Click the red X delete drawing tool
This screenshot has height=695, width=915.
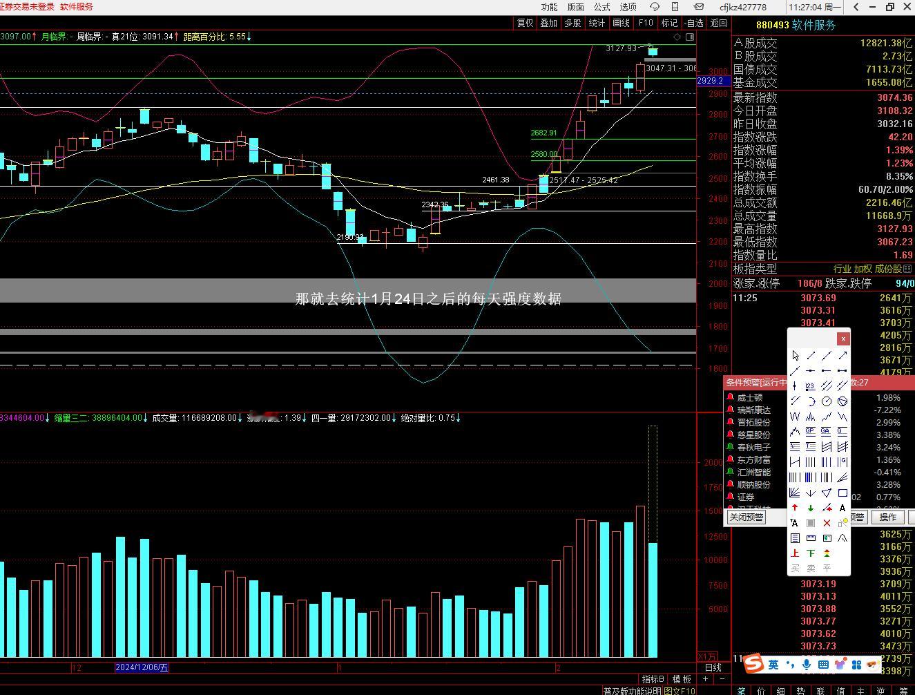(x=827, y=523)
